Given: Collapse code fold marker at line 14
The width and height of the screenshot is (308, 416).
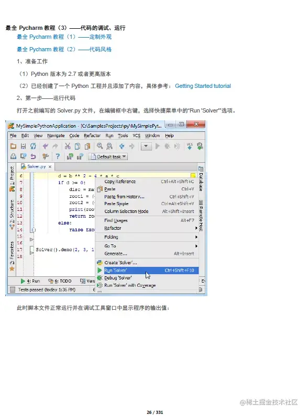Looking at the screenshot, I should click(34, 230).
